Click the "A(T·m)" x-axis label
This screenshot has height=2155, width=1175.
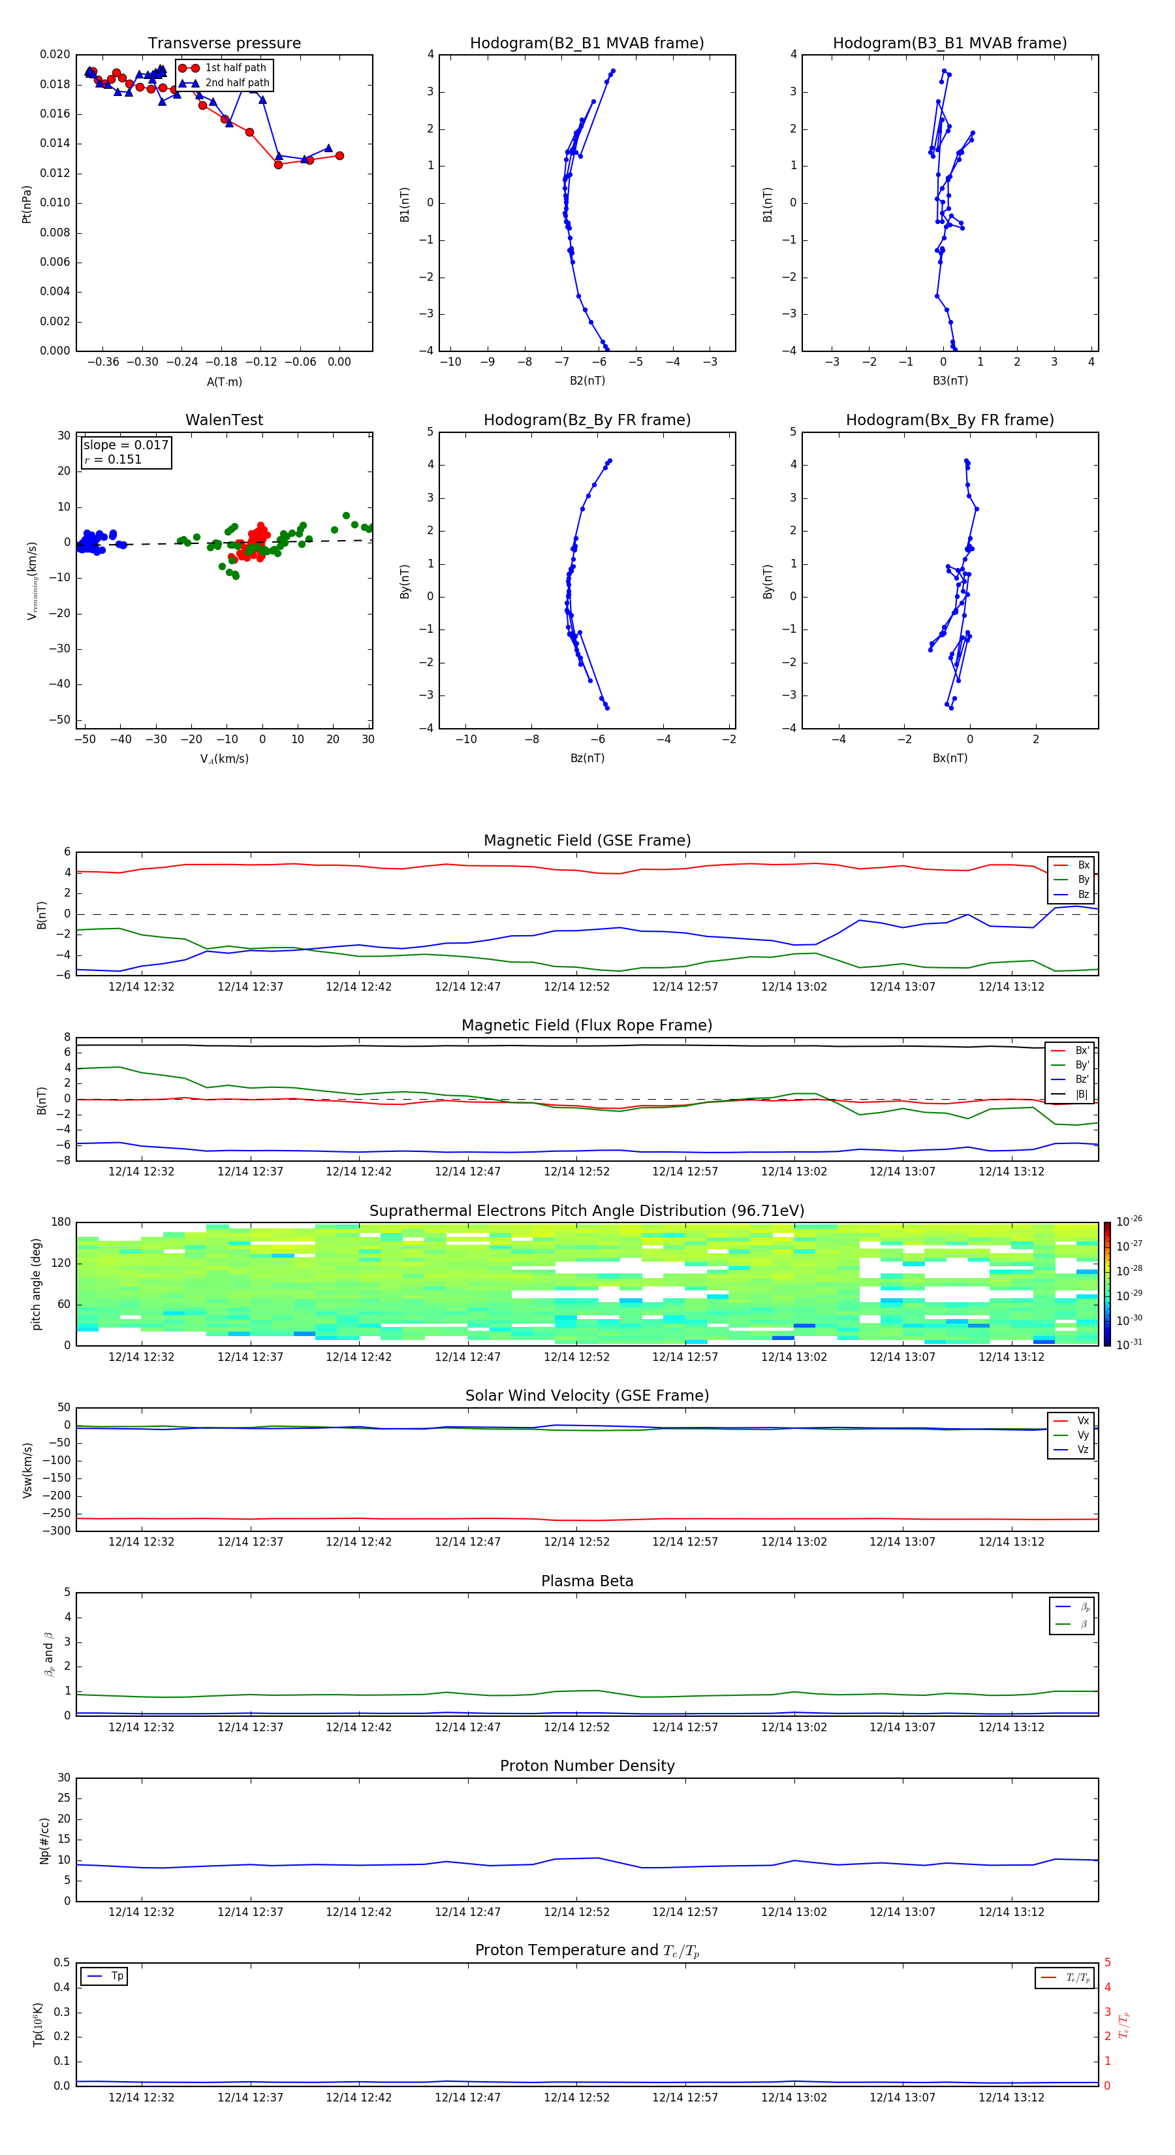[x=224, y=382]
